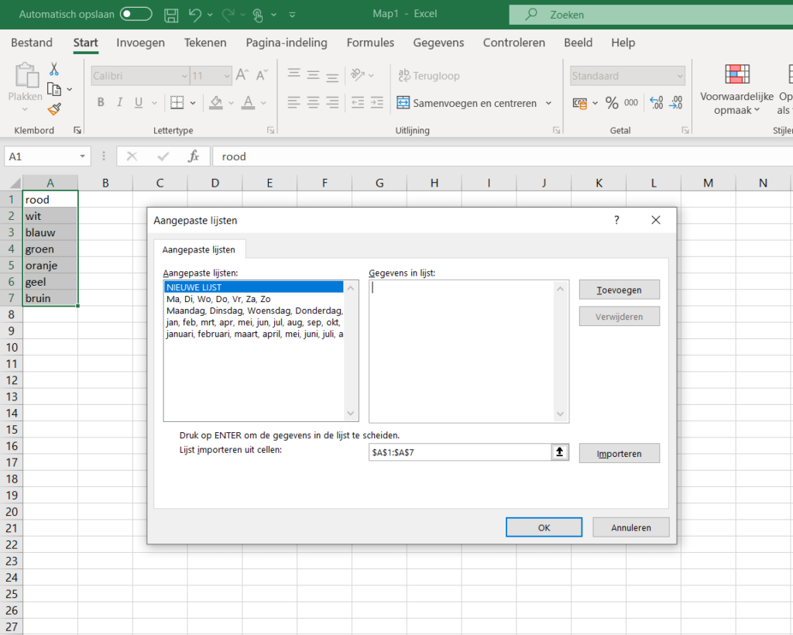Select the Ma, Di, Wo list entry
The height and width of the screenshot is (635, 793).
[x=218, y=299]
